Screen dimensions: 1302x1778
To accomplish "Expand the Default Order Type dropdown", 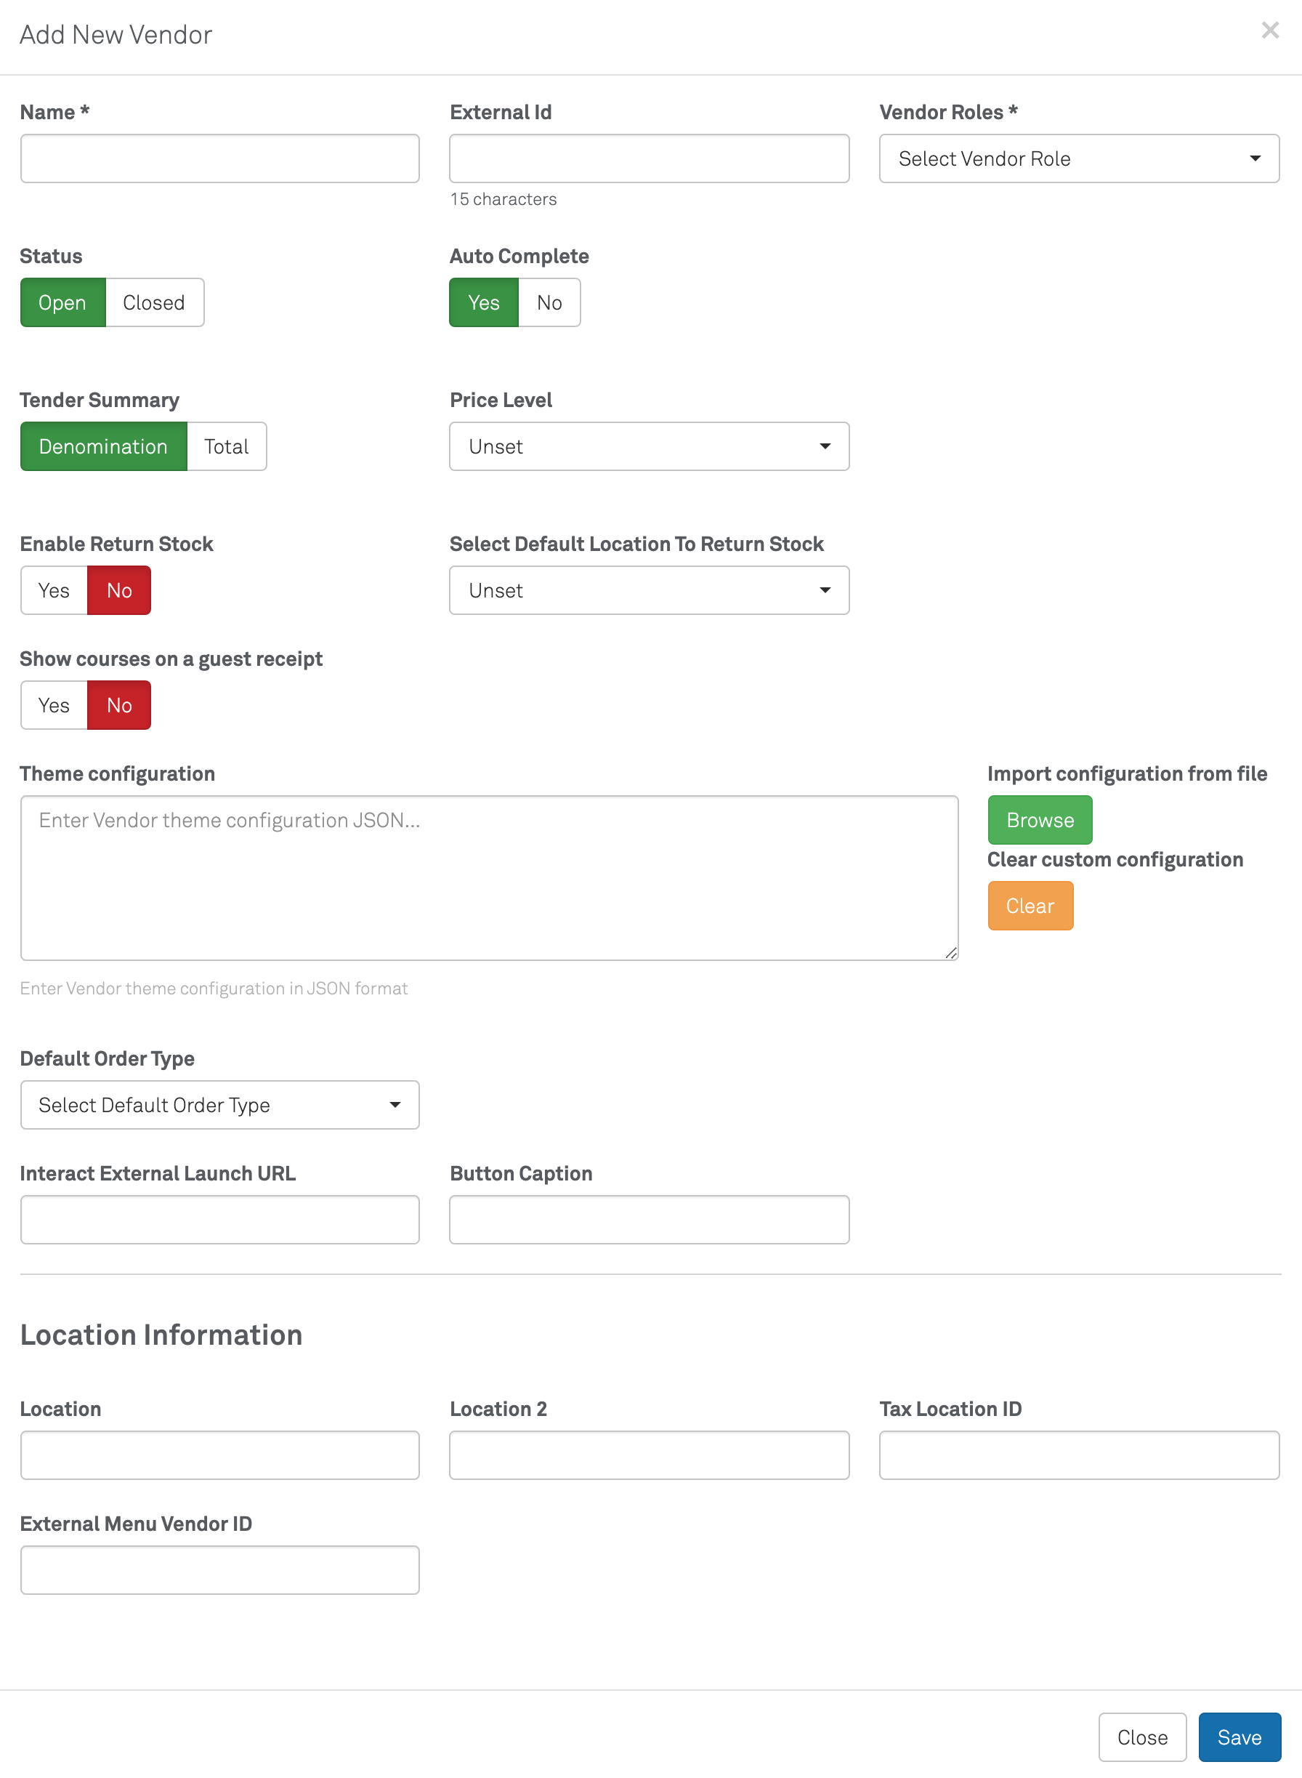I will pyautogui.click(x=220, y=1106).
